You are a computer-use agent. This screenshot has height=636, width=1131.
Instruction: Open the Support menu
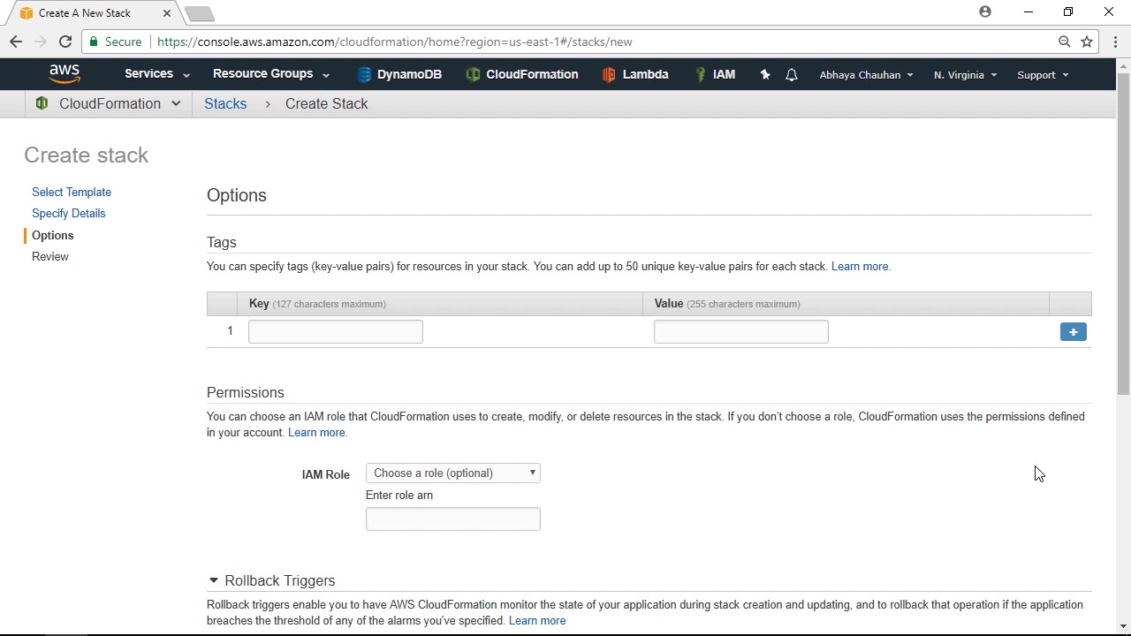click(x=1043, y=75)
